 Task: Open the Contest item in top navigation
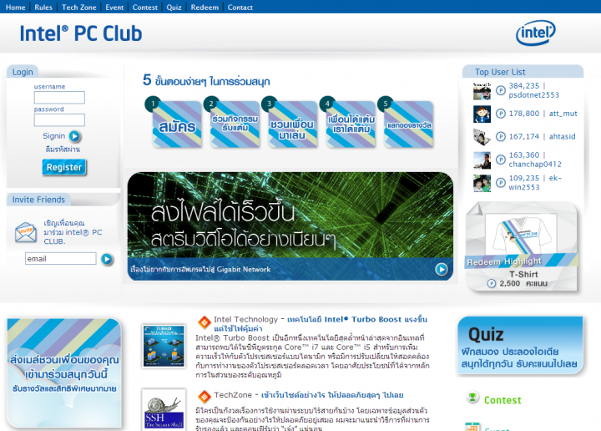145,8
